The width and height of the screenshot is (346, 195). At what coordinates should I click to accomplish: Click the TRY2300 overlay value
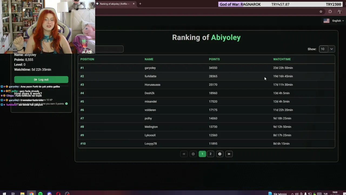point(334,4)
